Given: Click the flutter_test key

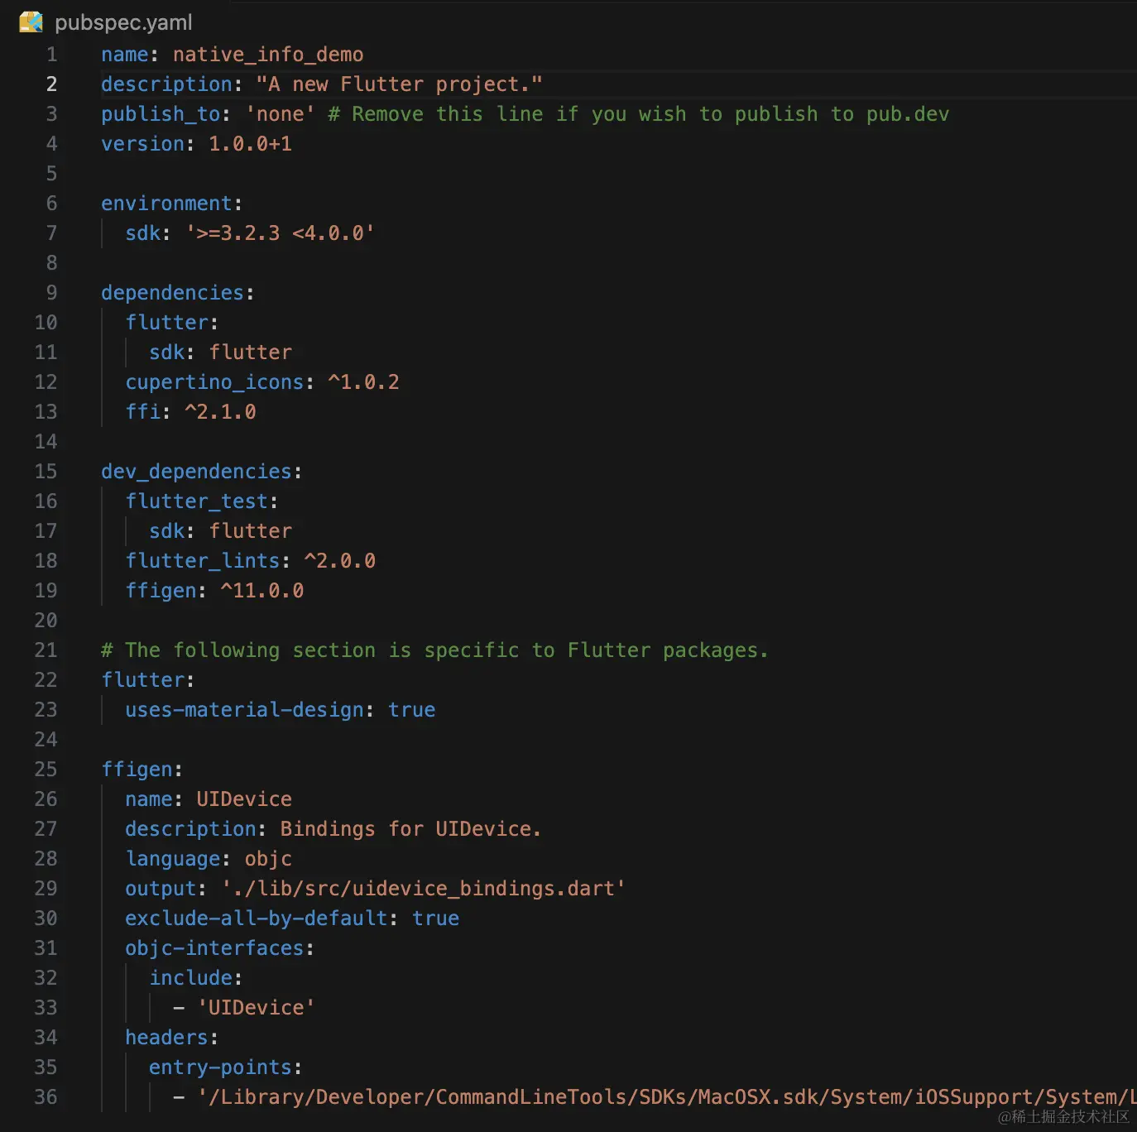Looking at the screenshot, I should point(196,501).
